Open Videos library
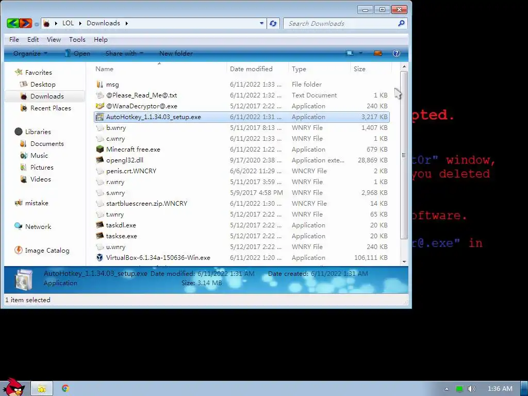 pyautogui.click(x=40, y=179)
